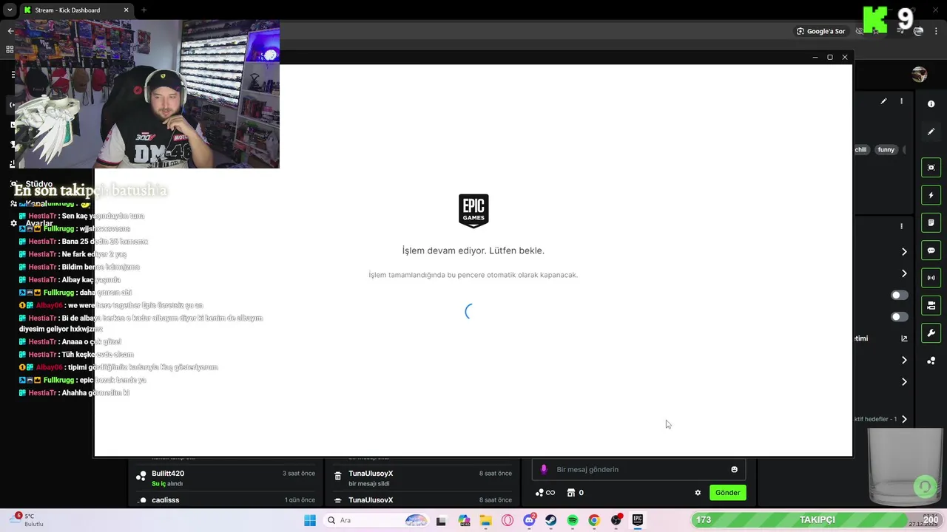
Task: Click the Windows Start button
Action: tap(310, 520)
